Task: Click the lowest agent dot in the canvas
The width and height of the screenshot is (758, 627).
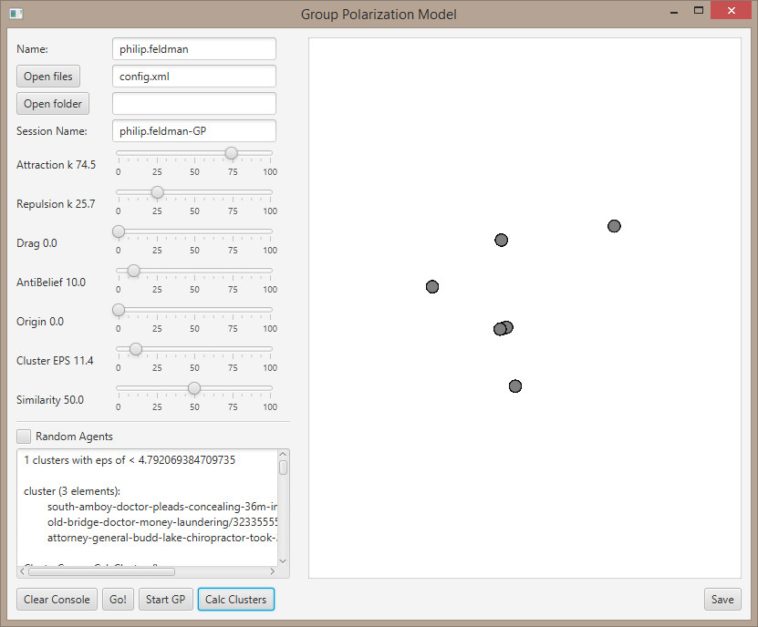Action: (515, 386)
